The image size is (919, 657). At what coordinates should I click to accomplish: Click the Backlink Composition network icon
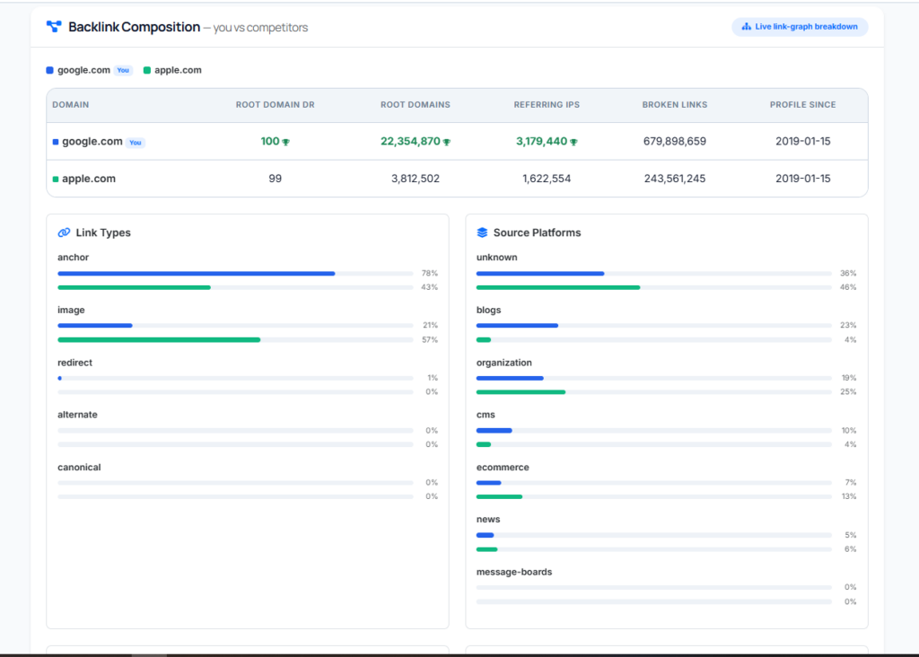(54, 26)
